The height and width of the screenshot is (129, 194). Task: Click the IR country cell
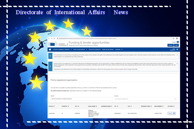[x=62, y=114]
